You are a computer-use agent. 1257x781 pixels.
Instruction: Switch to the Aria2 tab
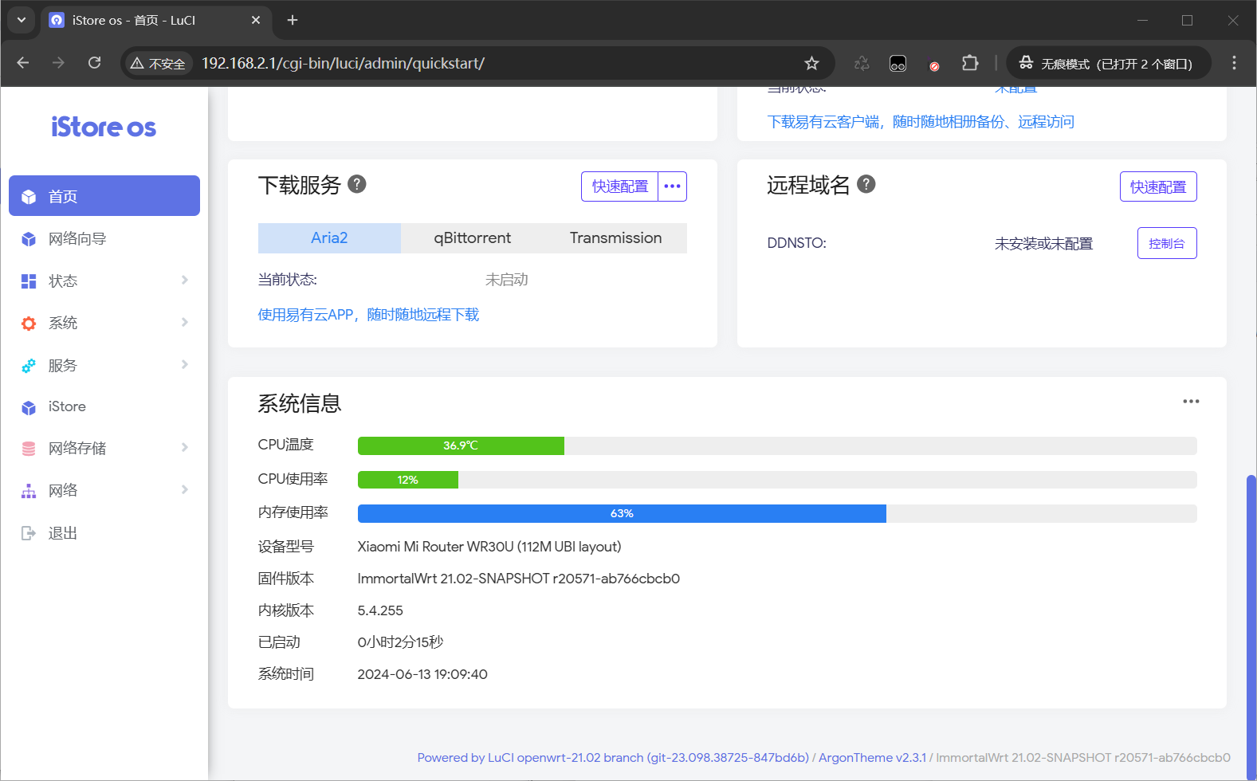click(329, 238)
